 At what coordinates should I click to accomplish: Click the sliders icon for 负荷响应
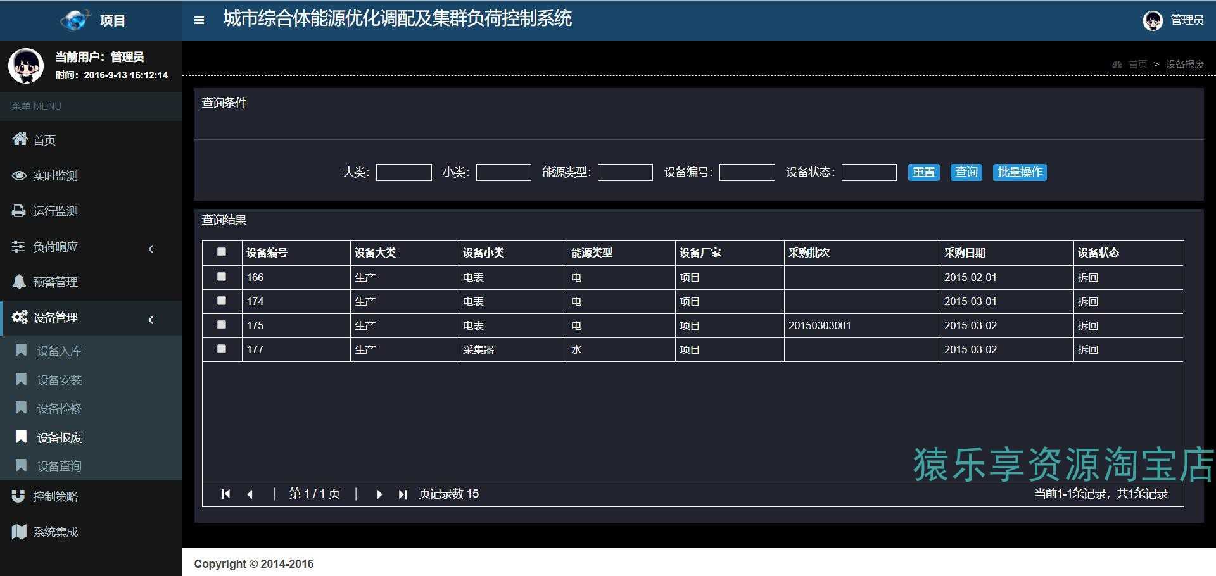click(x=18, y=246)
